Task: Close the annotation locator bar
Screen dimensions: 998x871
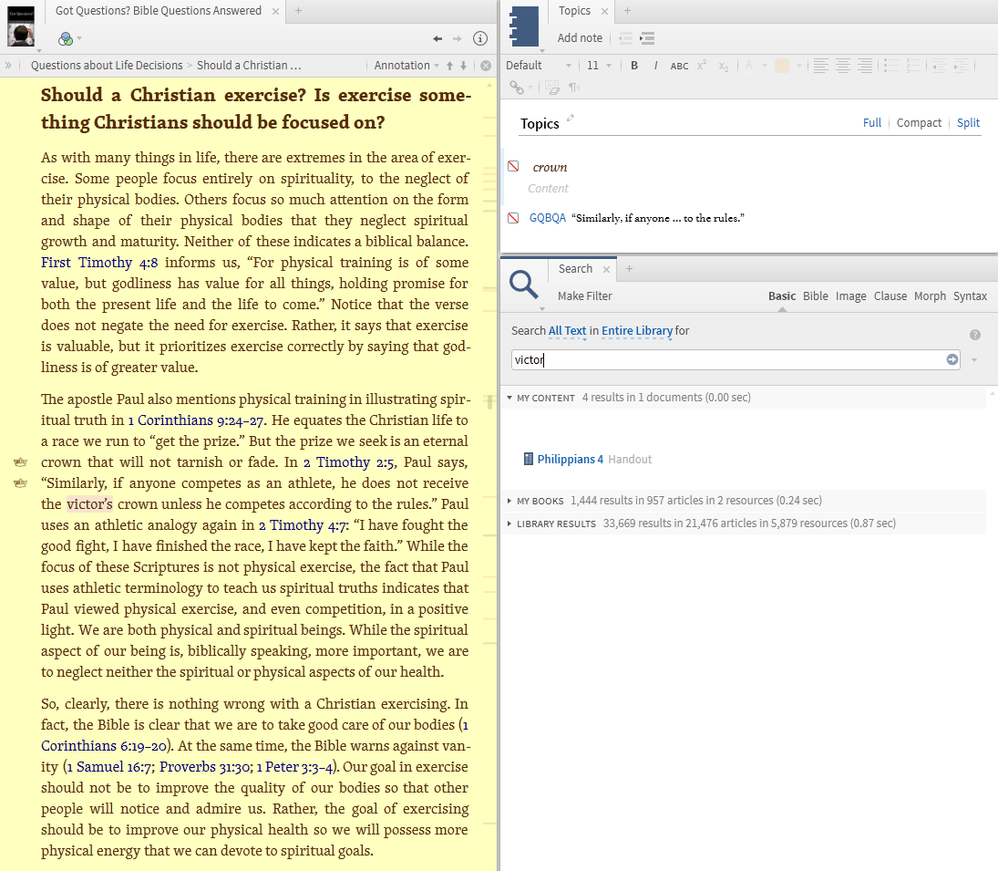Action: point(486,66)
